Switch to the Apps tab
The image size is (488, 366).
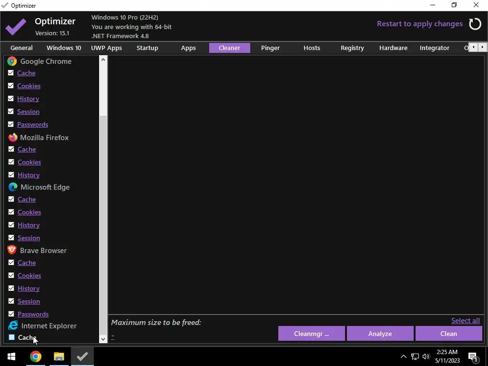click(188, 48)
